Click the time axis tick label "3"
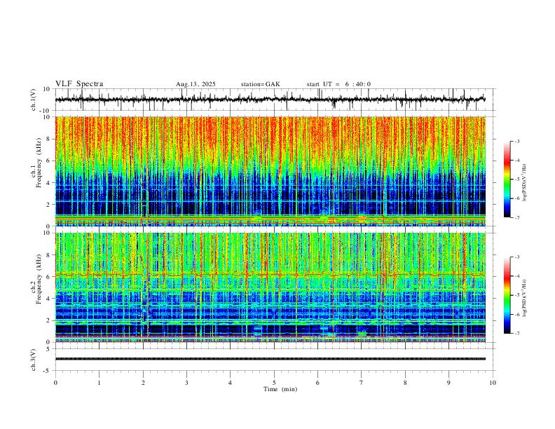 [187, 383]
